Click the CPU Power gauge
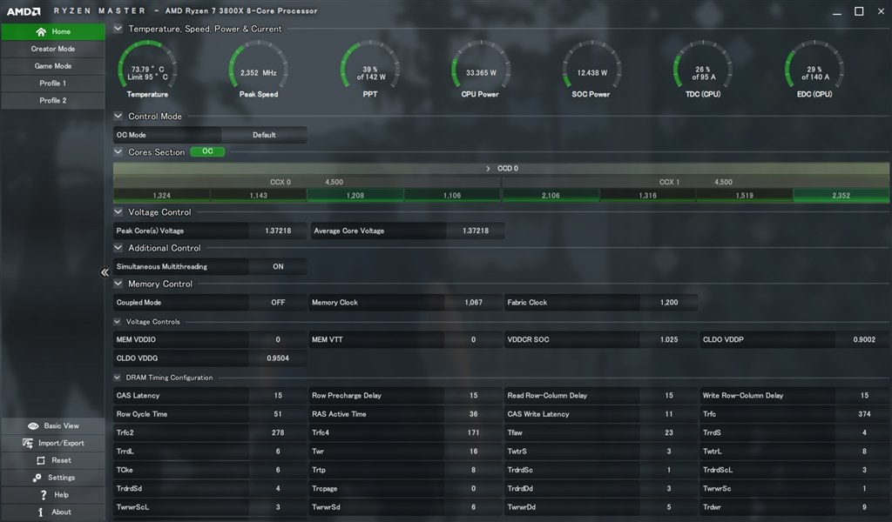This screenshot has width=892, height=522. [x=481, y=70]
